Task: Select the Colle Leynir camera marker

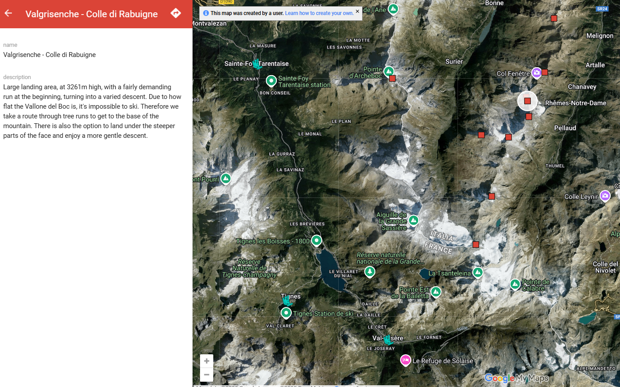Action: (605, 195)
